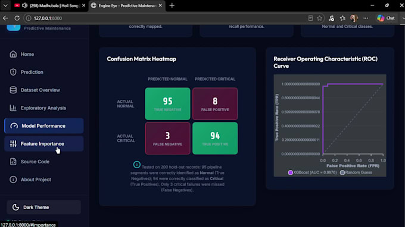This screenshot has height=227, width=405.
Task: Select Exploratory Analysis sidebar entry
Action: click(44, 108)
